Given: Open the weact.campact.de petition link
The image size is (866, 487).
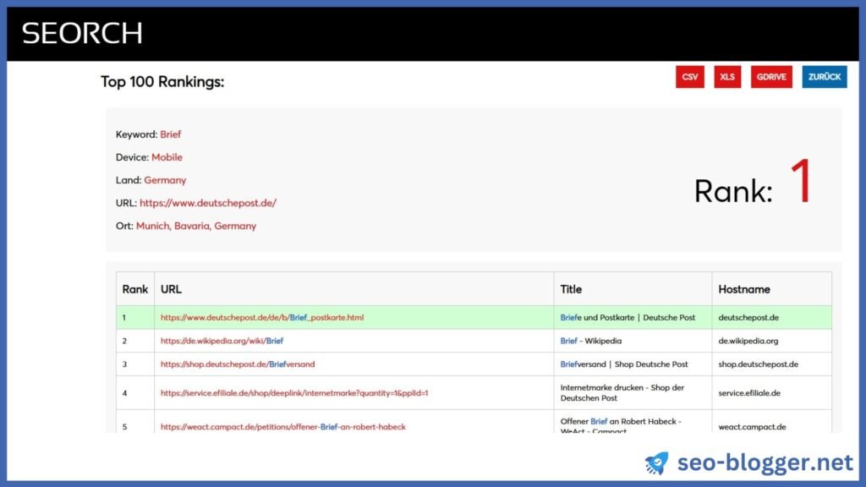Looking at the screenshot, I should 282,427.
